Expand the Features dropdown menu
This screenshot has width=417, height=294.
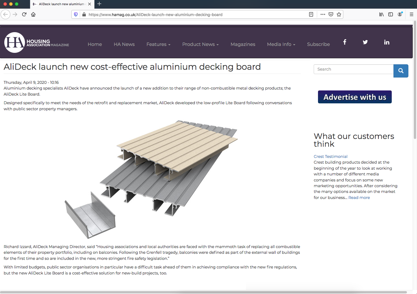click(x=158, y=44)
